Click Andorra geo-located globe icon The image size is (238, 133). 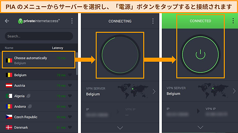coord(30,106)
